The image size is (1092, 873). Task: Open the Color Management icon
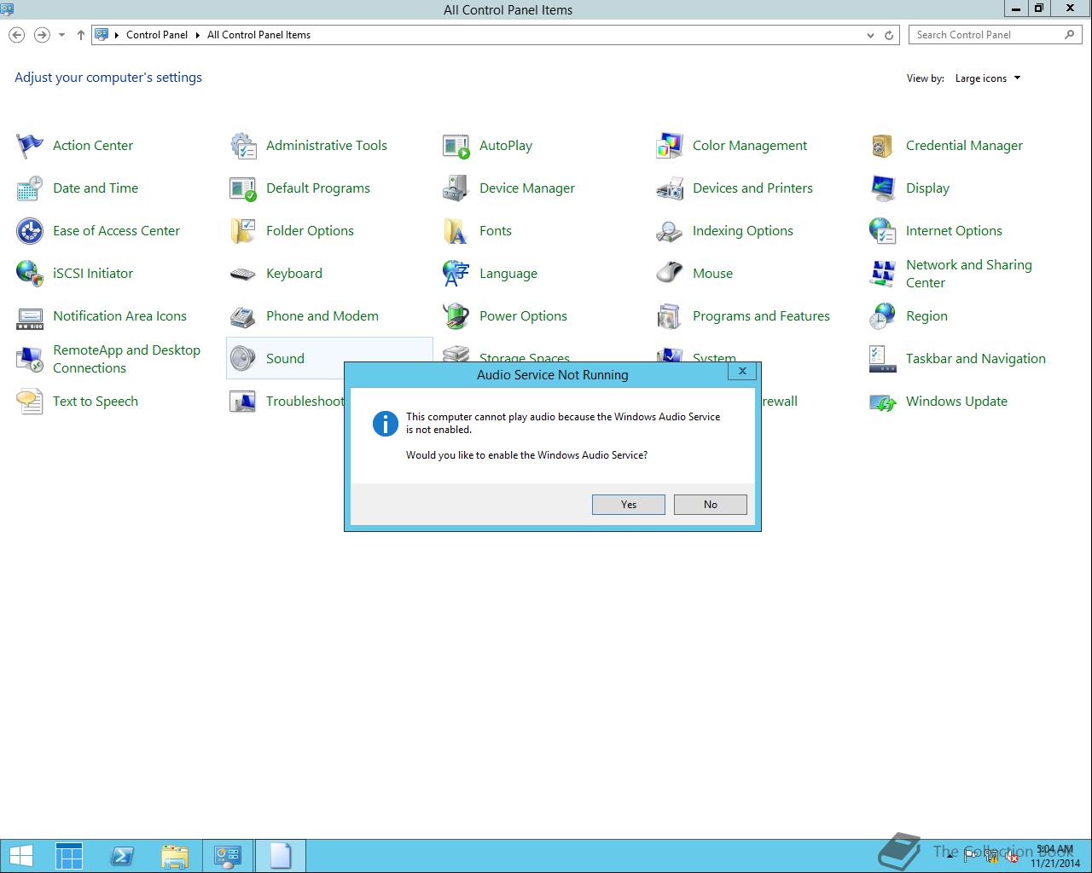point(670,146)
